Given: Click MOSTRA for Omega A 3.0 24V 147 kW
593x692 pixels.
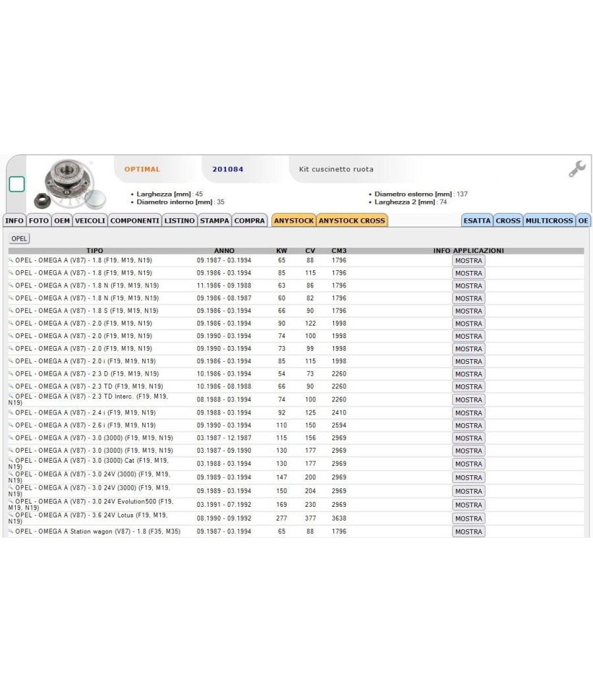Looking at the screenshot, I should [468, 478].
